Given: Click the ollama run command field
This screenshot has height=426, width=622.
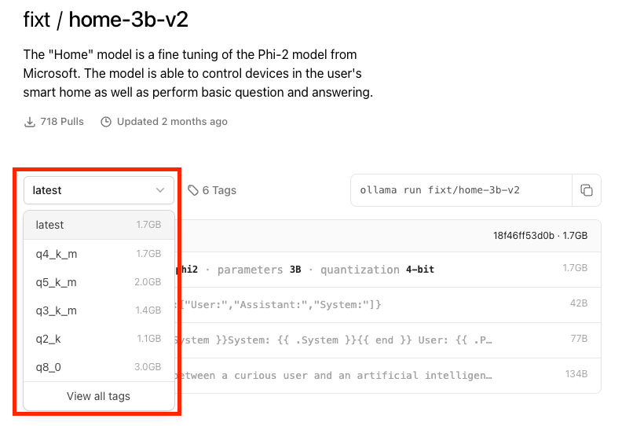Looking at the screenshot, I should coord(461,190).
